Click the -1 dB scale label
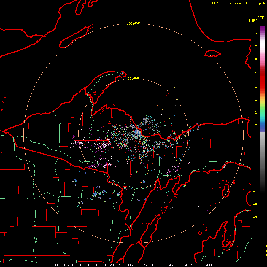This screenshot has width=267, height=267. (255, 139)
